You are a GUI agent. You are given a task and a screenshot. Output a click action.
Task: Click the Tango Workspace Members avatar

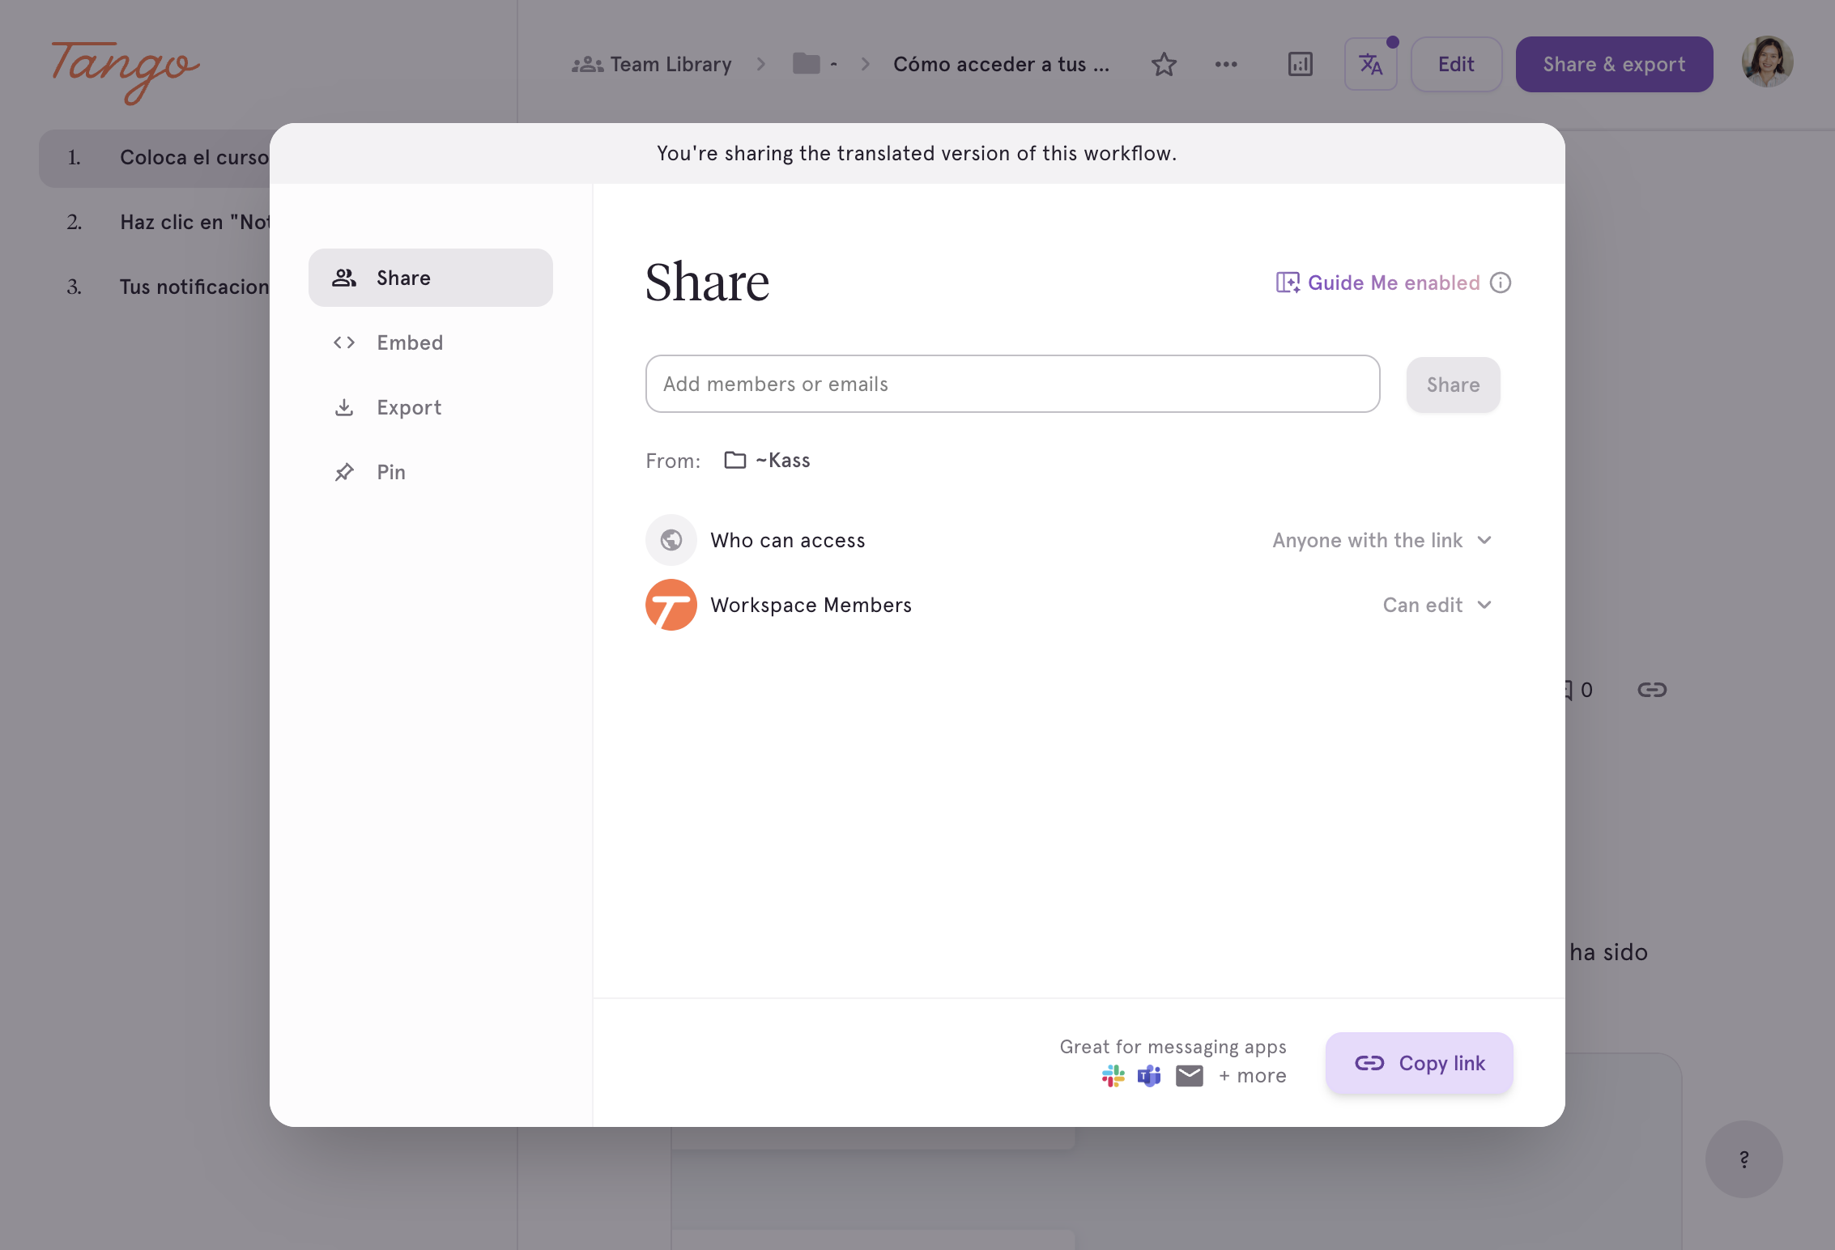tap(671, 605)
